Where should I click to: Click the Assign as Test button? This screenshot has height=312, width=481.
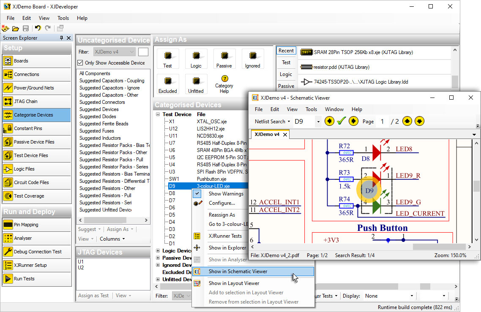[x=93, y=296]
